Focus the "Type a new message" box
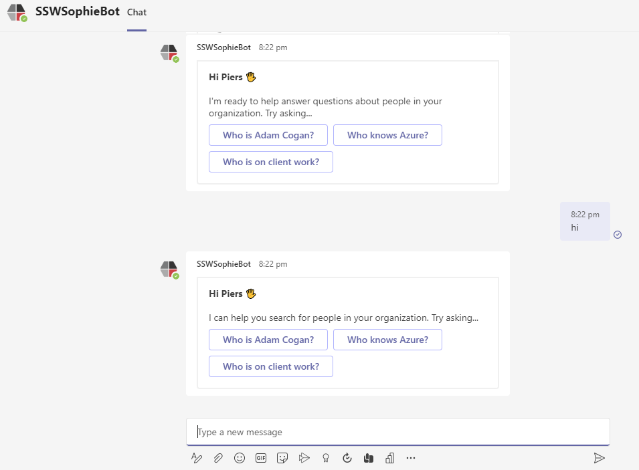 tap(397, 432)
